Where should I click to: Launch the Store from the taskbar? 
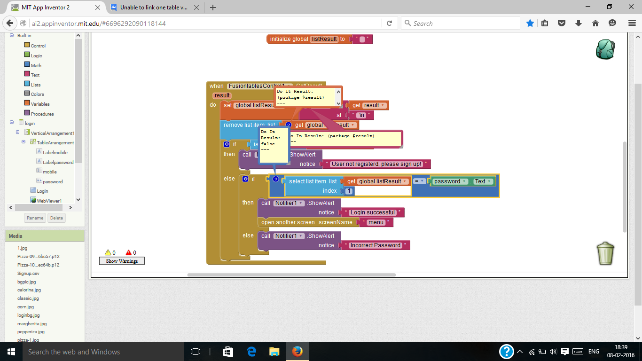pyautogui.click(x=228, y=352)
